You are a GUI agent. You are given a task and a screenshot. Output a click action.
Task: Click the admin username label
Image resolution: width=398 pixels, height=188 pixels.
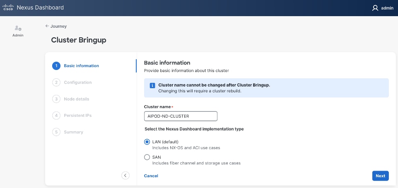click(387, 8)
